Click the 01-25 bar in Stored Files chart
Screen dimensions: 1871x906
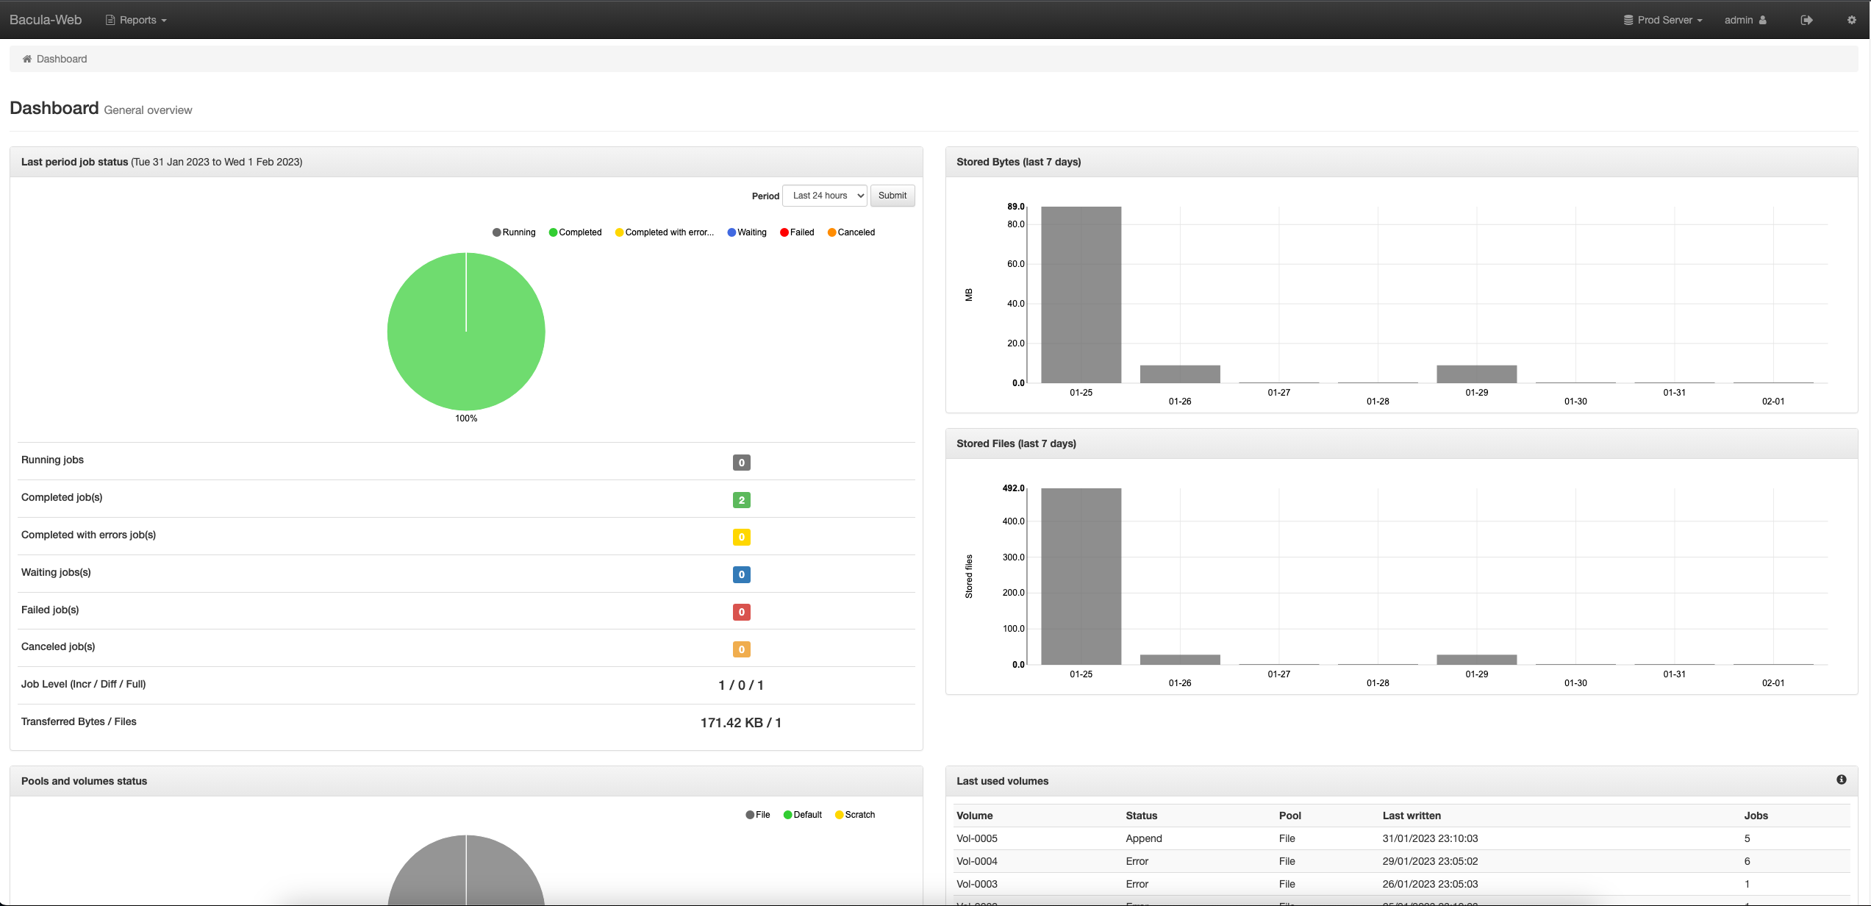(1081, 577)
